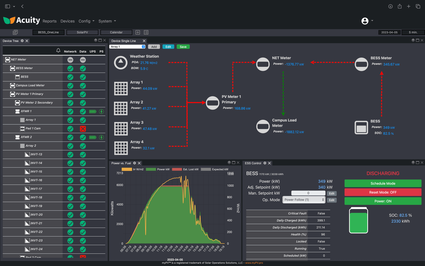This screenshot has height=266, width=425.
Task: Open ESS Control panel settings gear
Action: 265,163
